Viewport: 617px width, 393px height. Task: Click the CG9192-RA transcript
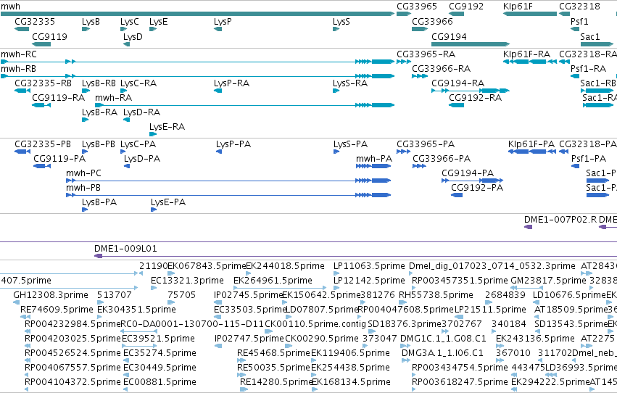pos(457,105)
